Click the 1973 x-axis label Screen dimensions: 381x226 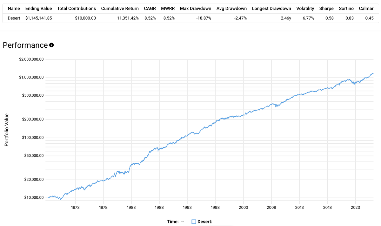pos(75,207)
